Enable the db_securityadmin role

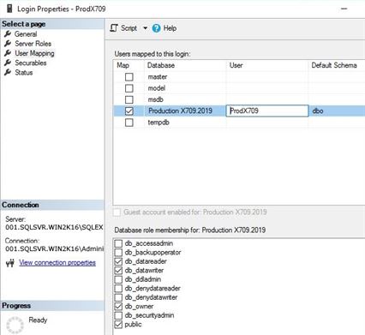(118, 315)
